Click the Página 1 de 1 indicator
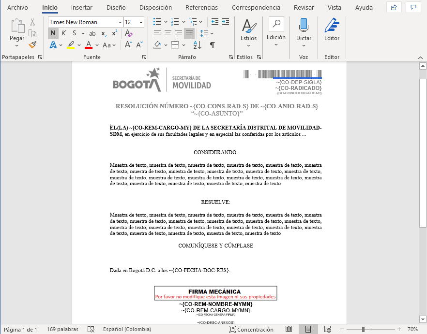This screenshot has width=427, height=334. click(20, 329)
